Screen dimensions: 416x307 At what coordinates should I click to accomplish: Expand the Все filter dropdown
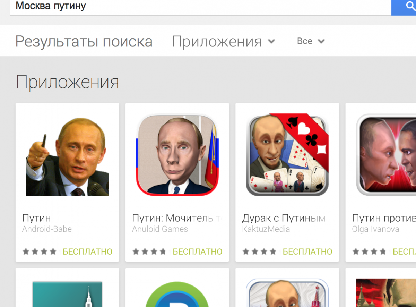click(311, 41)
